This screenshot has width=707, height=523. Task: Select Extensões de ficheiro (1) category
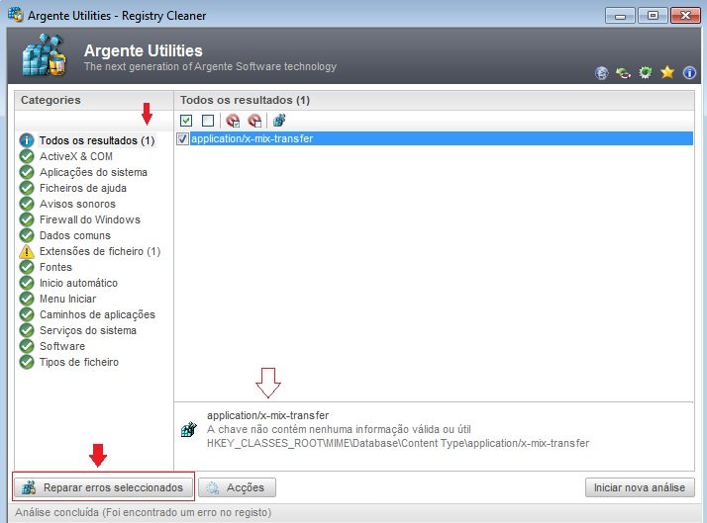(100, 251)
